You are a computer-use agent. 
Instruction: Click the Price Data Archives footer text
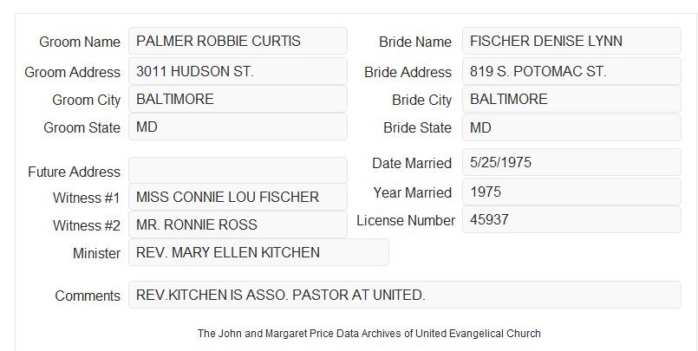[369, 333]
